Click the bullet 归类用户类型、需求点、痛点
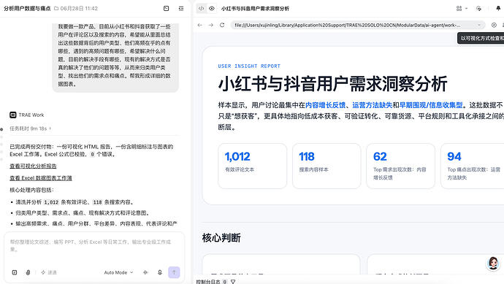 pos(83,212)
